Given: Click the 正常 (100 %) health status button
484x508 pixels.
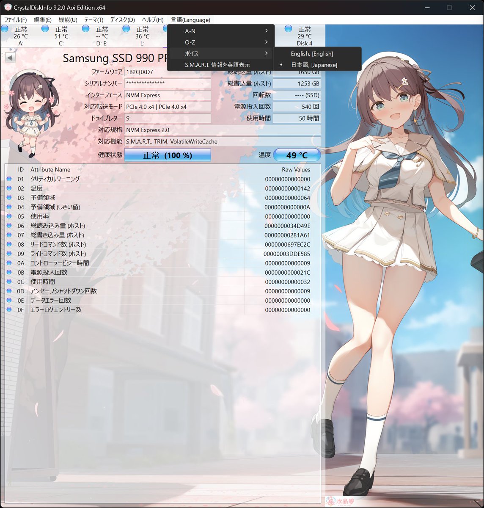Looking at the screenshot, I should tap(168, 155).
